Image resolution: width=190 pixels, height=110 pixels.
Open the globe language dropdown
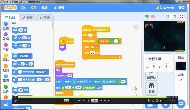point(24,8)
